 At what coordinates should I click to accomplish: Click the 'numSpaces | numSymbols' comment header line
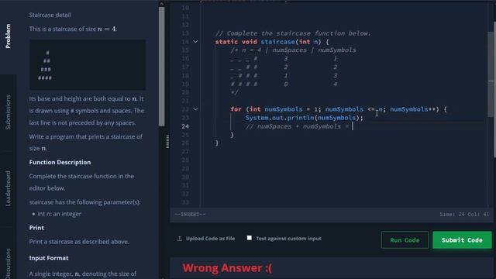(x=294, y=50)
